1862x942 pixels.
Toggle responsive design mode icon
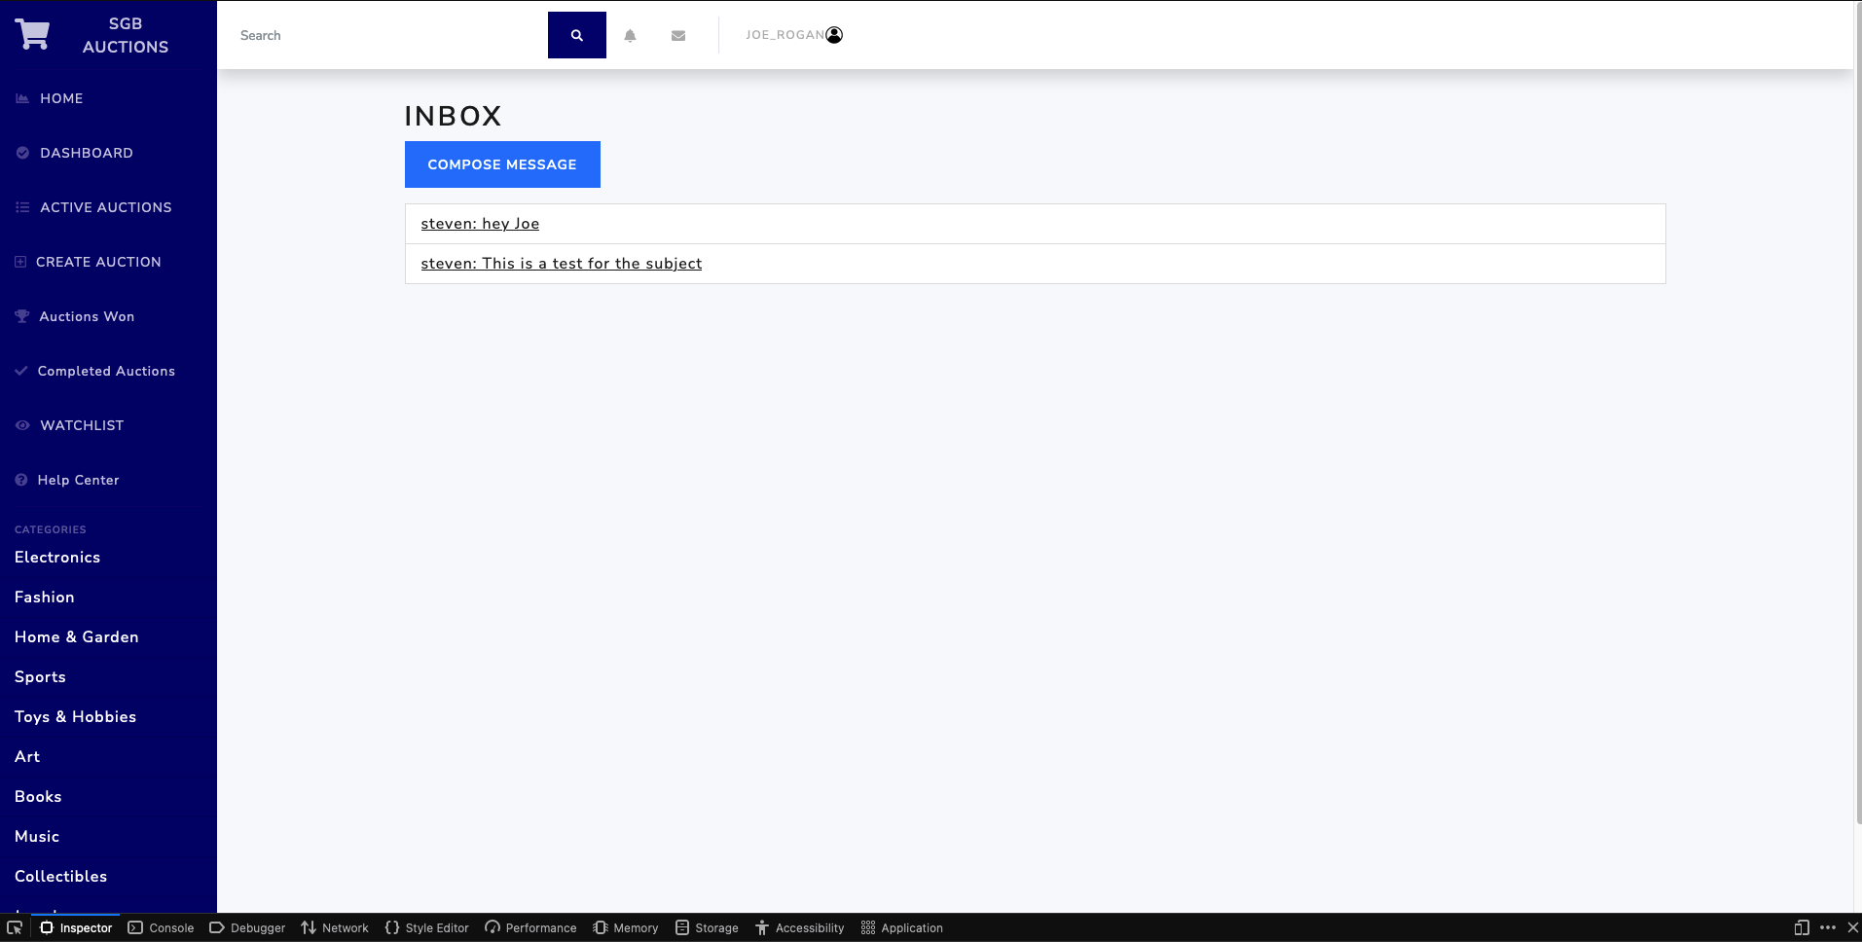click(1802, 927)
